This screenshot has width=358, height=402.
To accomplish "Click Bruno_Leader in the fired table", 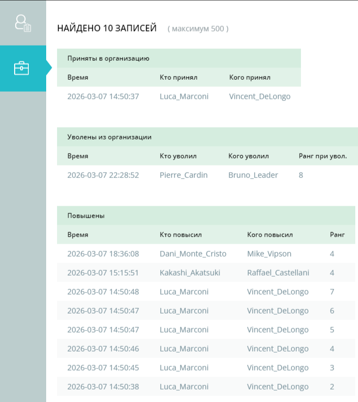I will (x=253, y=175).
